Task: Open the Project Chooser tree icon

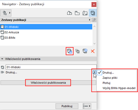Action: point(5,13)
